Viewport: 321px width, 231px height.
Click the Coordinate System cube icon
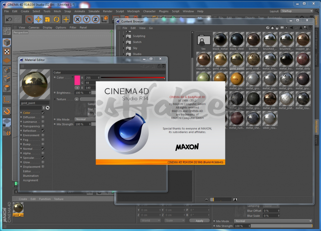tap(105, 19)
